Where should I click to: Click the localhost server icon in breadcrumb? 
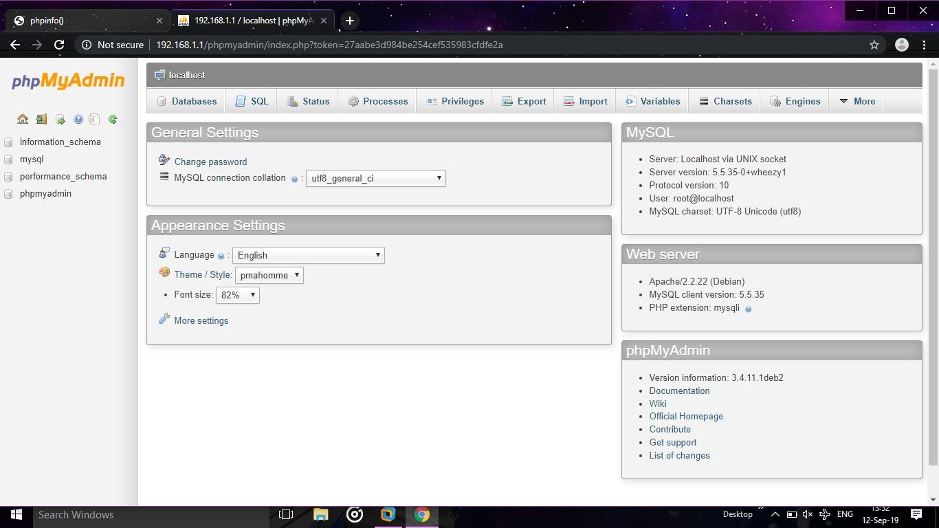click(x=159, y=74)
